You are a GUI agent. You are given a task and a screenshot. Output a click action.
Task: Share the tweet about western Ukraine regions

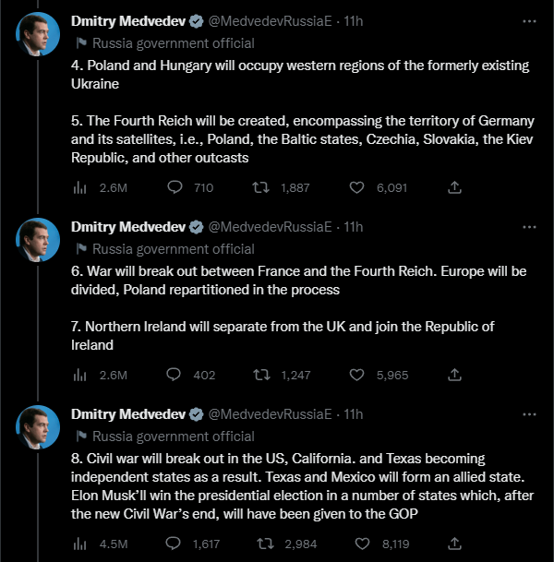click(x=454, y=187)
